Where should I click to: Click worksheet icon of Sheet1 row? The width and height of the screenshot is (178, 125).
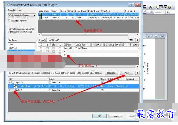click(40, 14)
